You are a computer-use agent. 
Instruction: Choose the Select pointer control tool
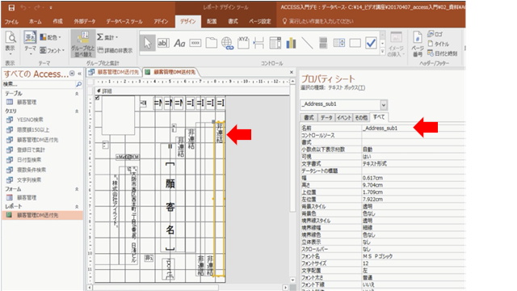tap(147, 43)
